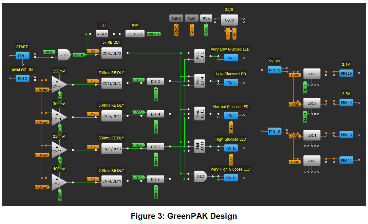Select the 'High Glucose LED' label
This screenshot has width=368, height=224.
point(231,139)
